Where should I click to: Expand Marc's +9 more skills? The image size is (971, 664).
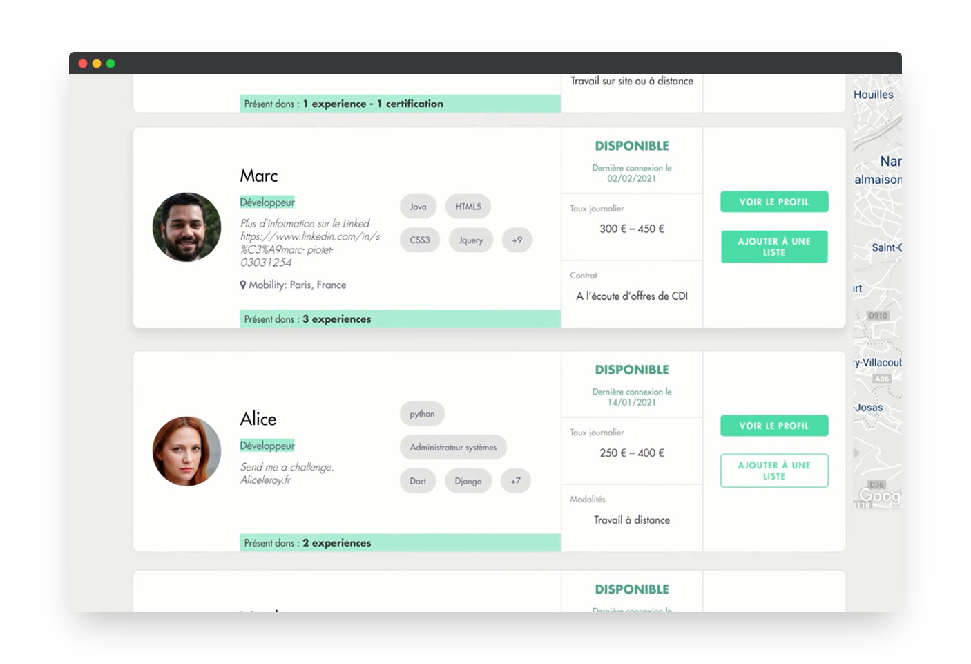517,240
